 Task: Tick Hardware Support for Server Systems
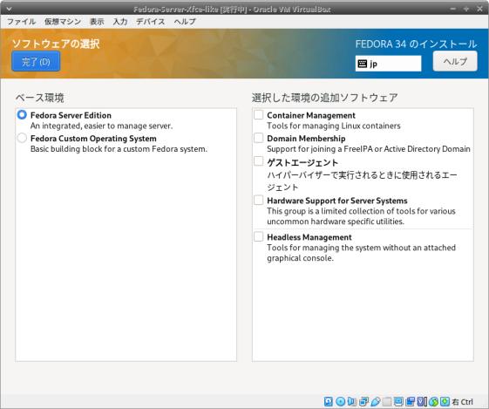pyautogui.click(x=258, y=200)
